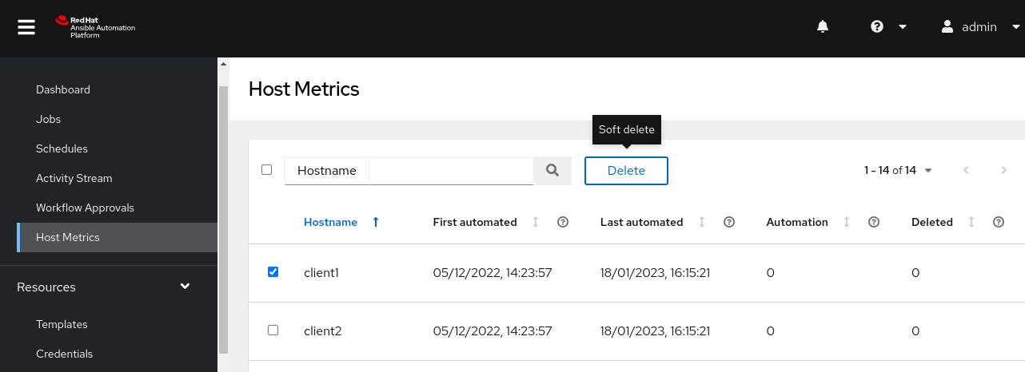Show help for Last automated column
The width and height of the screenshot is (1025, 372).
[729, 222]
